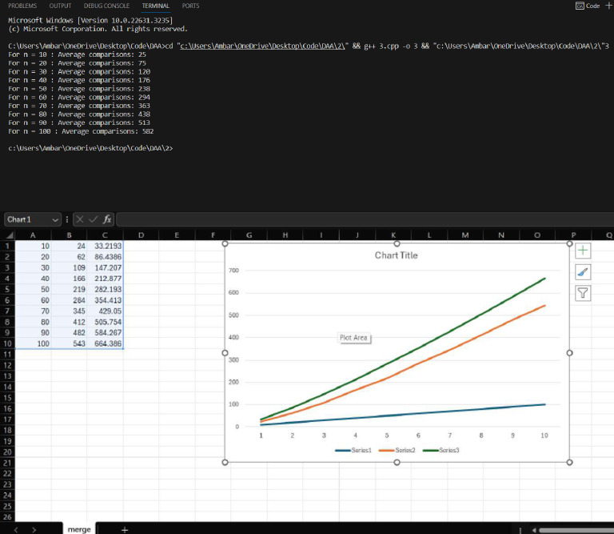Click the Chart Title text
The image size is (614, 534).
click(x=396, y=255)
